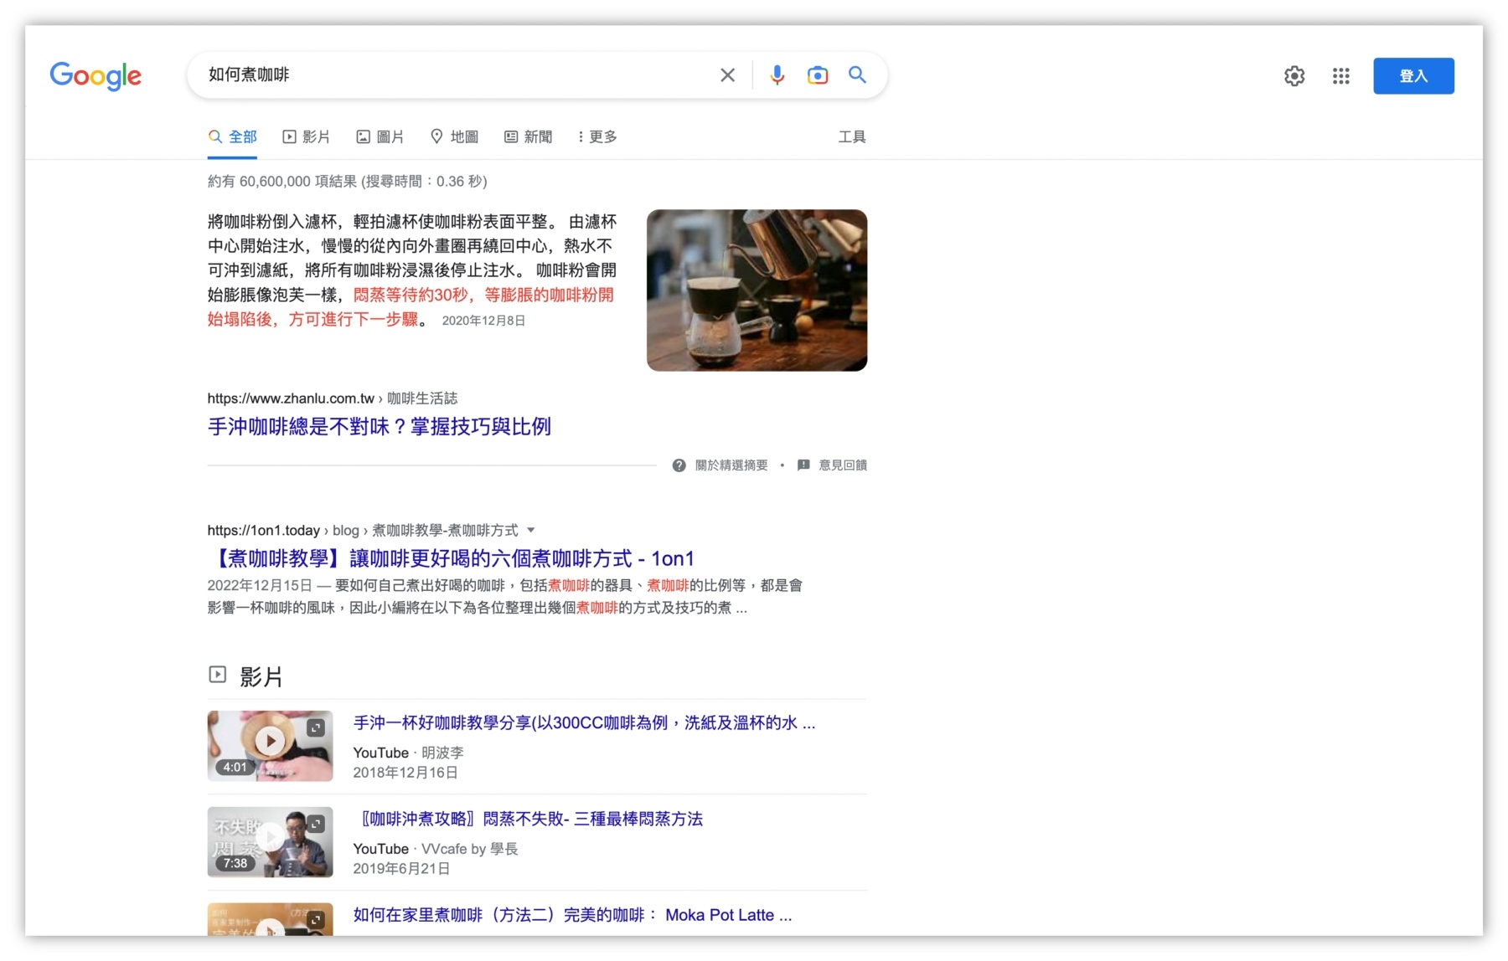Click the 登入 sign-in button
Image resolution: width=1508 pixels, height=961 pixels.
click(1413, 75)
